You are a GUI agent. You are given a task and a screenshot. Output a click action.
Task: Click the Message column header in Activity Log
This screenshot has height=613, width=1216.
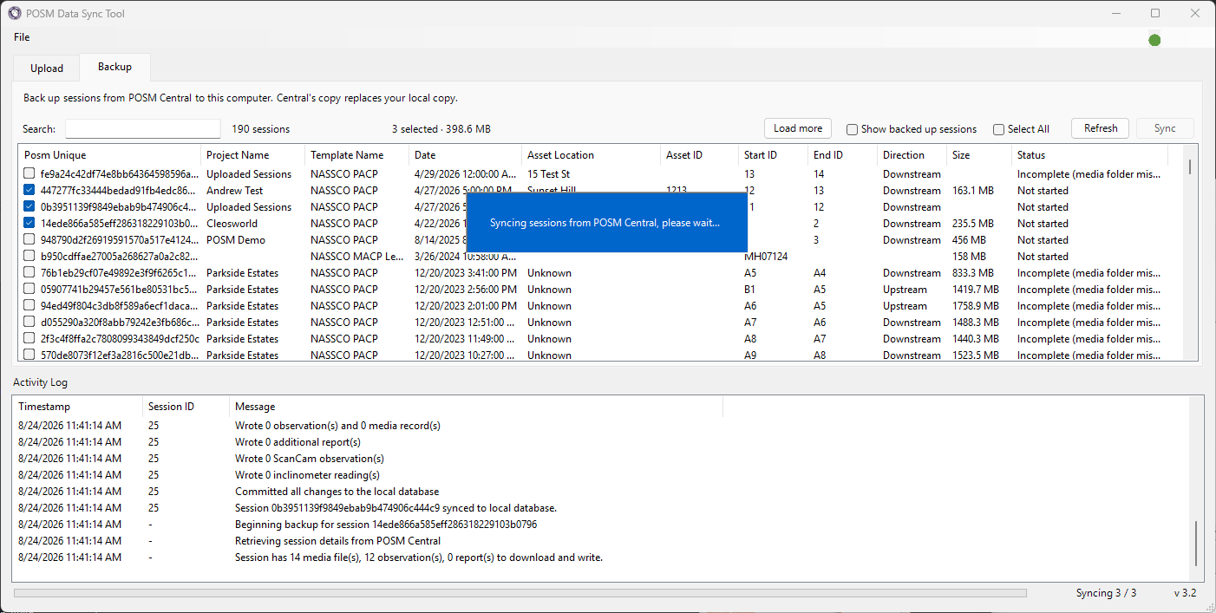pyautogui.click(x=476, y=407)
